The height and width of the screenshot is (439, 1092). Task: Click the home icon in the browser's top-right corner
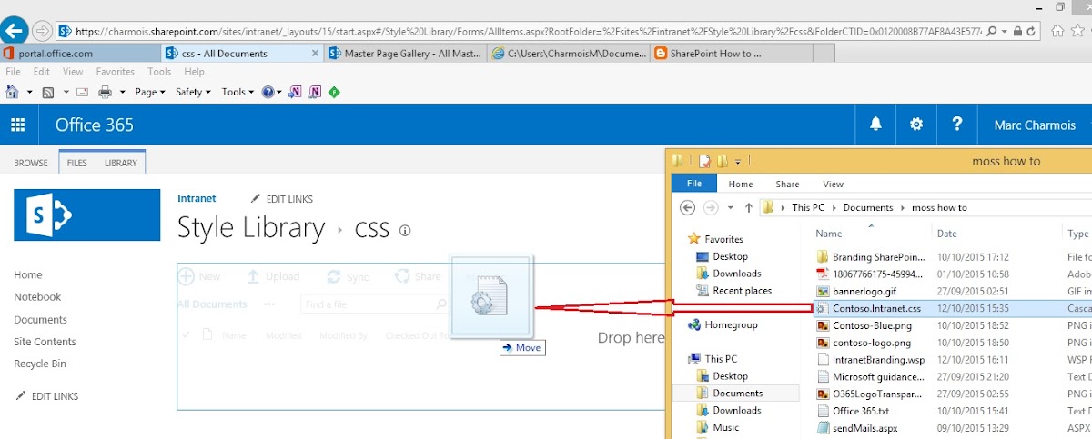[x=1057, y=30]
